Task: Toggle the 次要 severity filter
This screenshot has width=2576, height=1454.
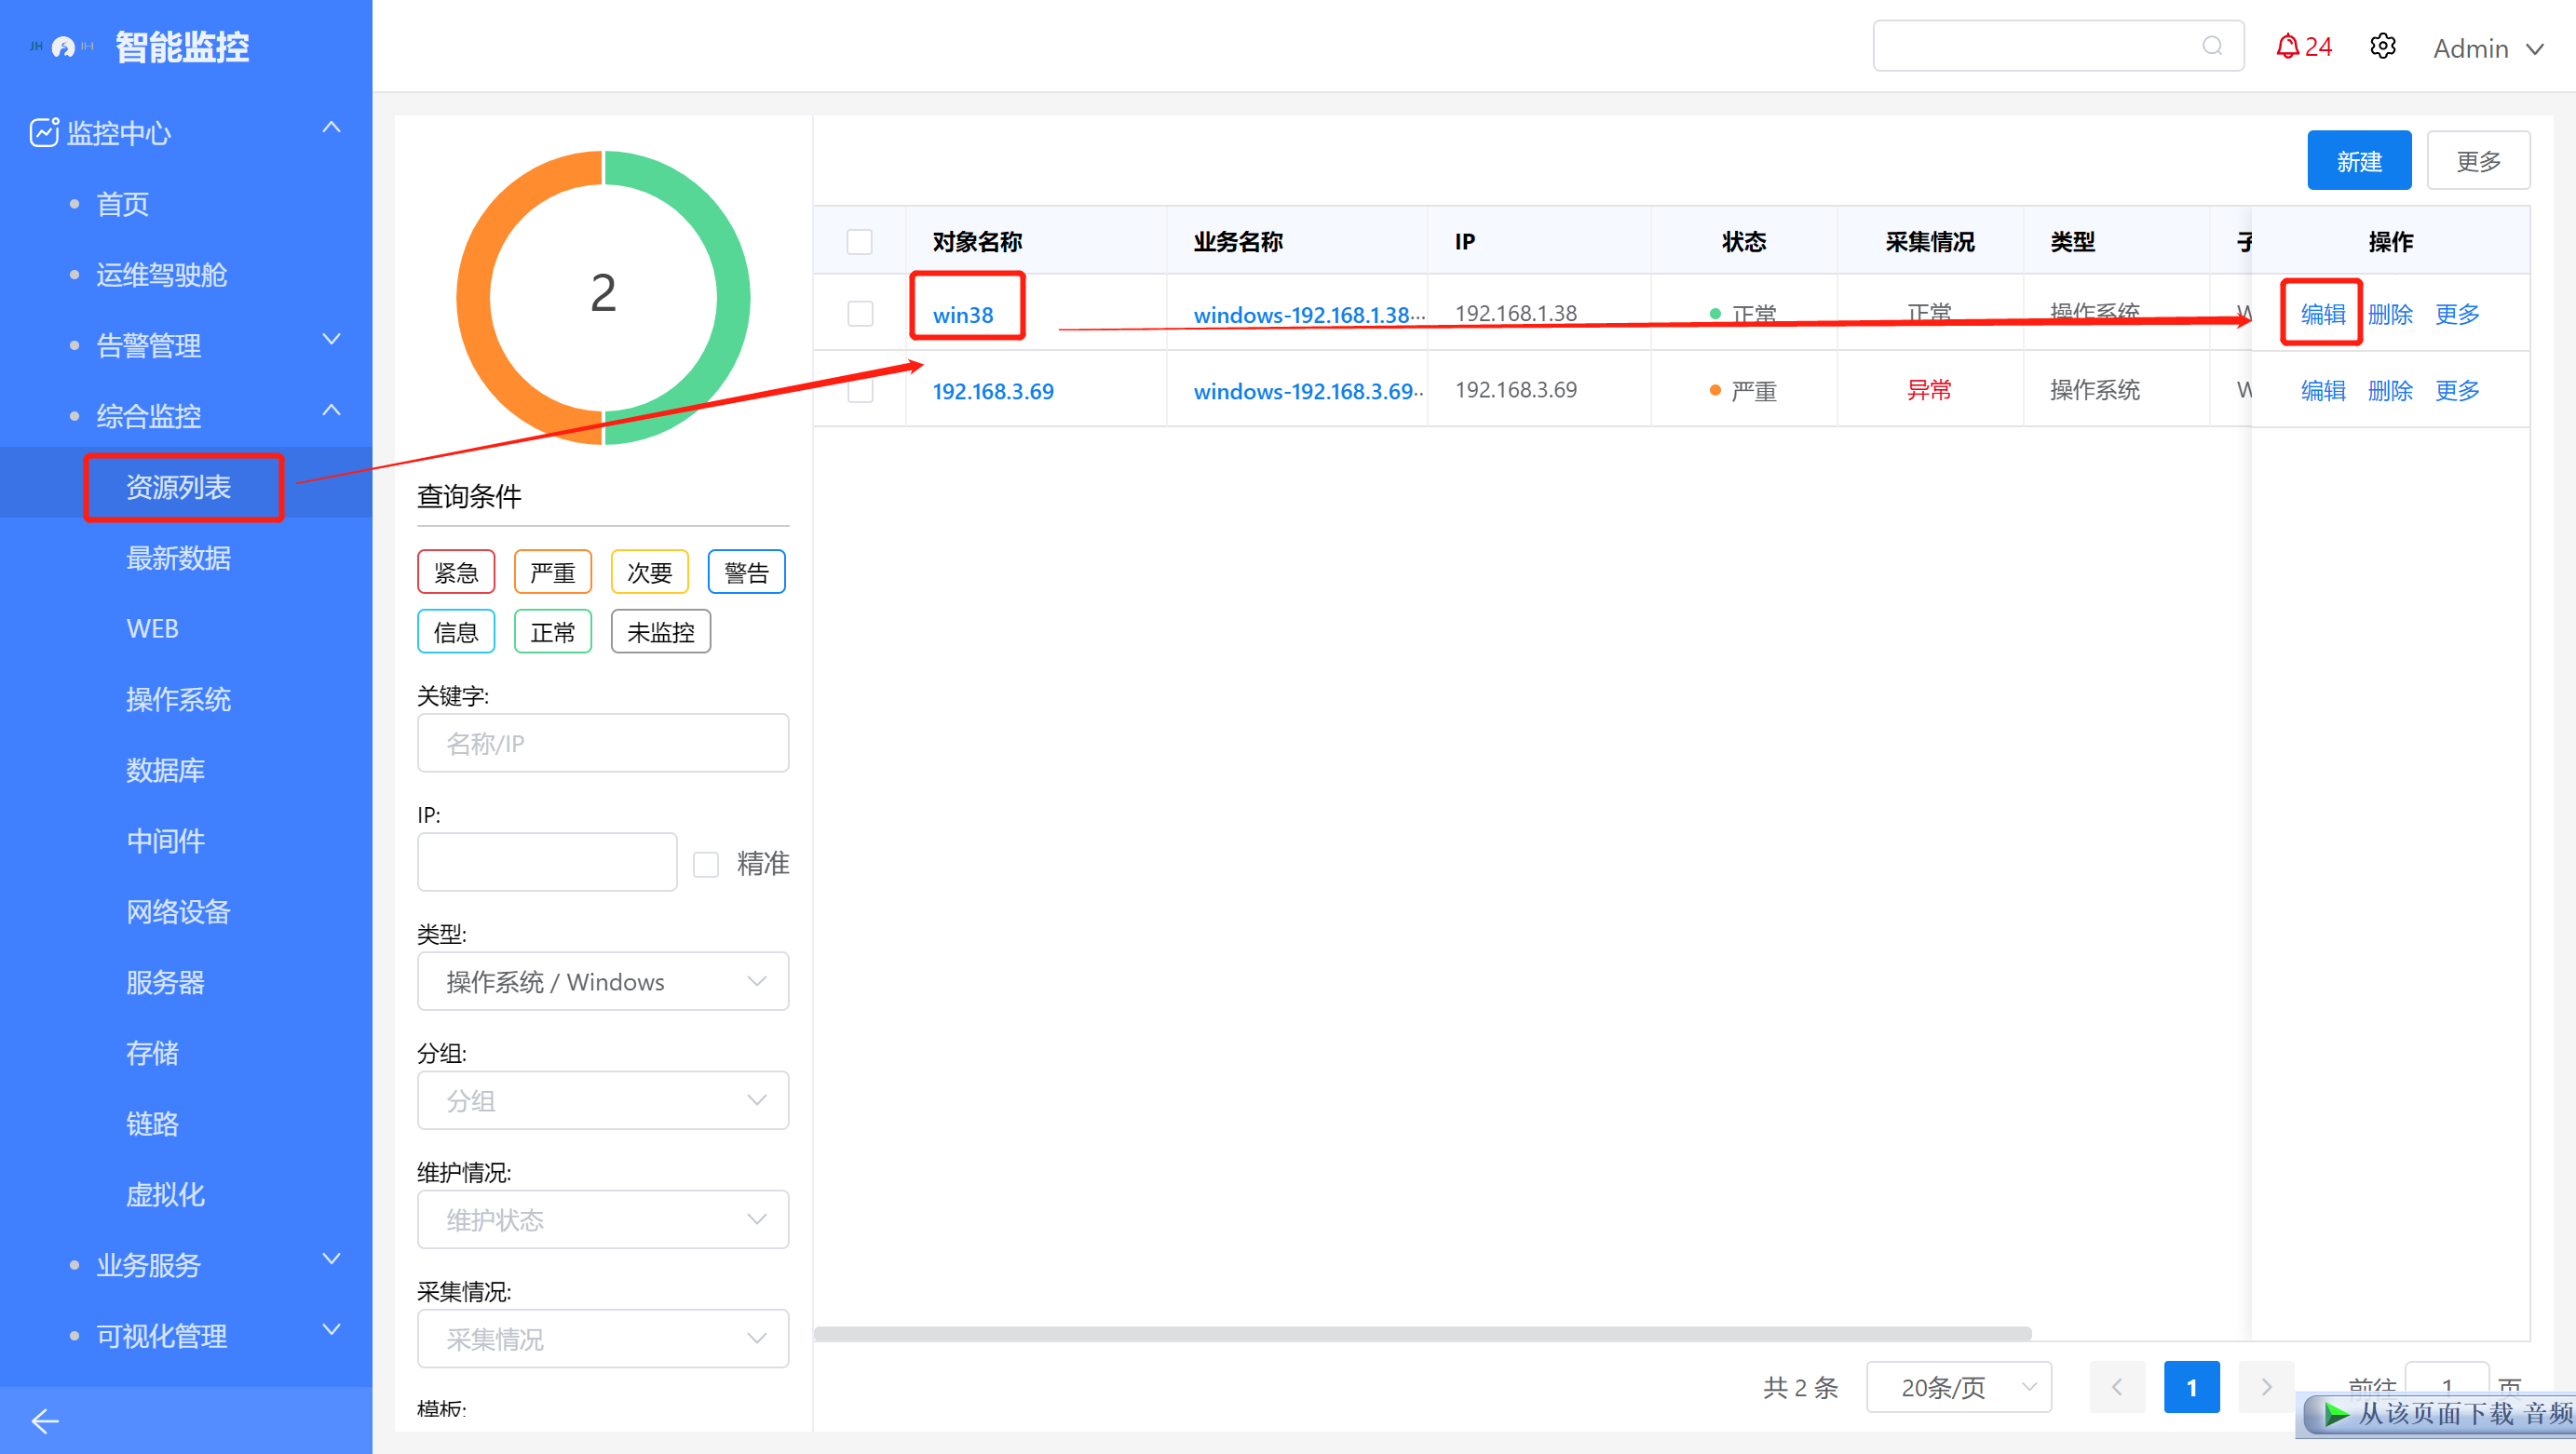Action: pos(650,572)
